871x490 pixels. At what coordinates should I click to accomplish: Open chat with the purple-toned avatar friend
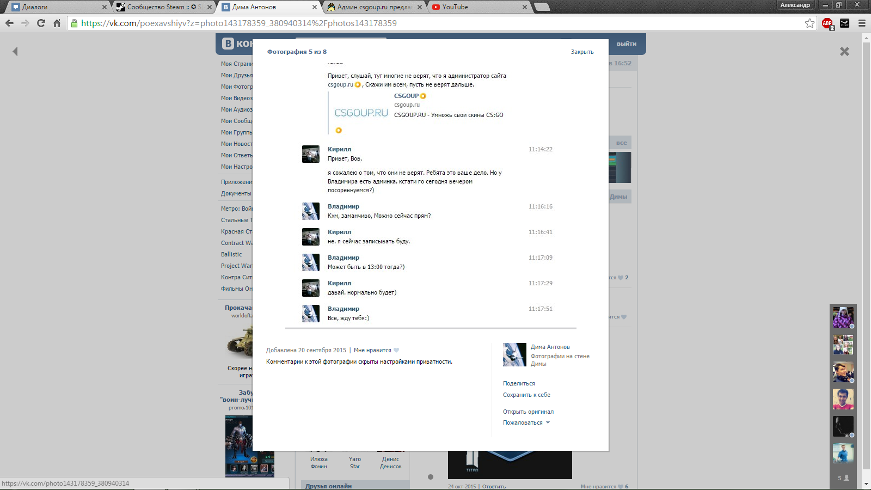click(x=843, y=317)
